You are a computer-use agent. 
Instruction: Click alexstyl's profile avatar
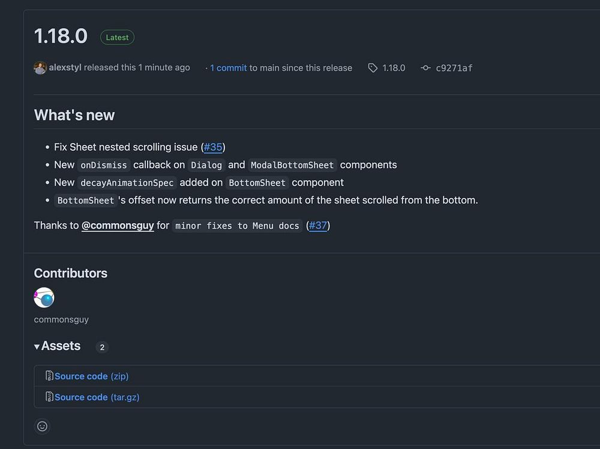point(40,68)
